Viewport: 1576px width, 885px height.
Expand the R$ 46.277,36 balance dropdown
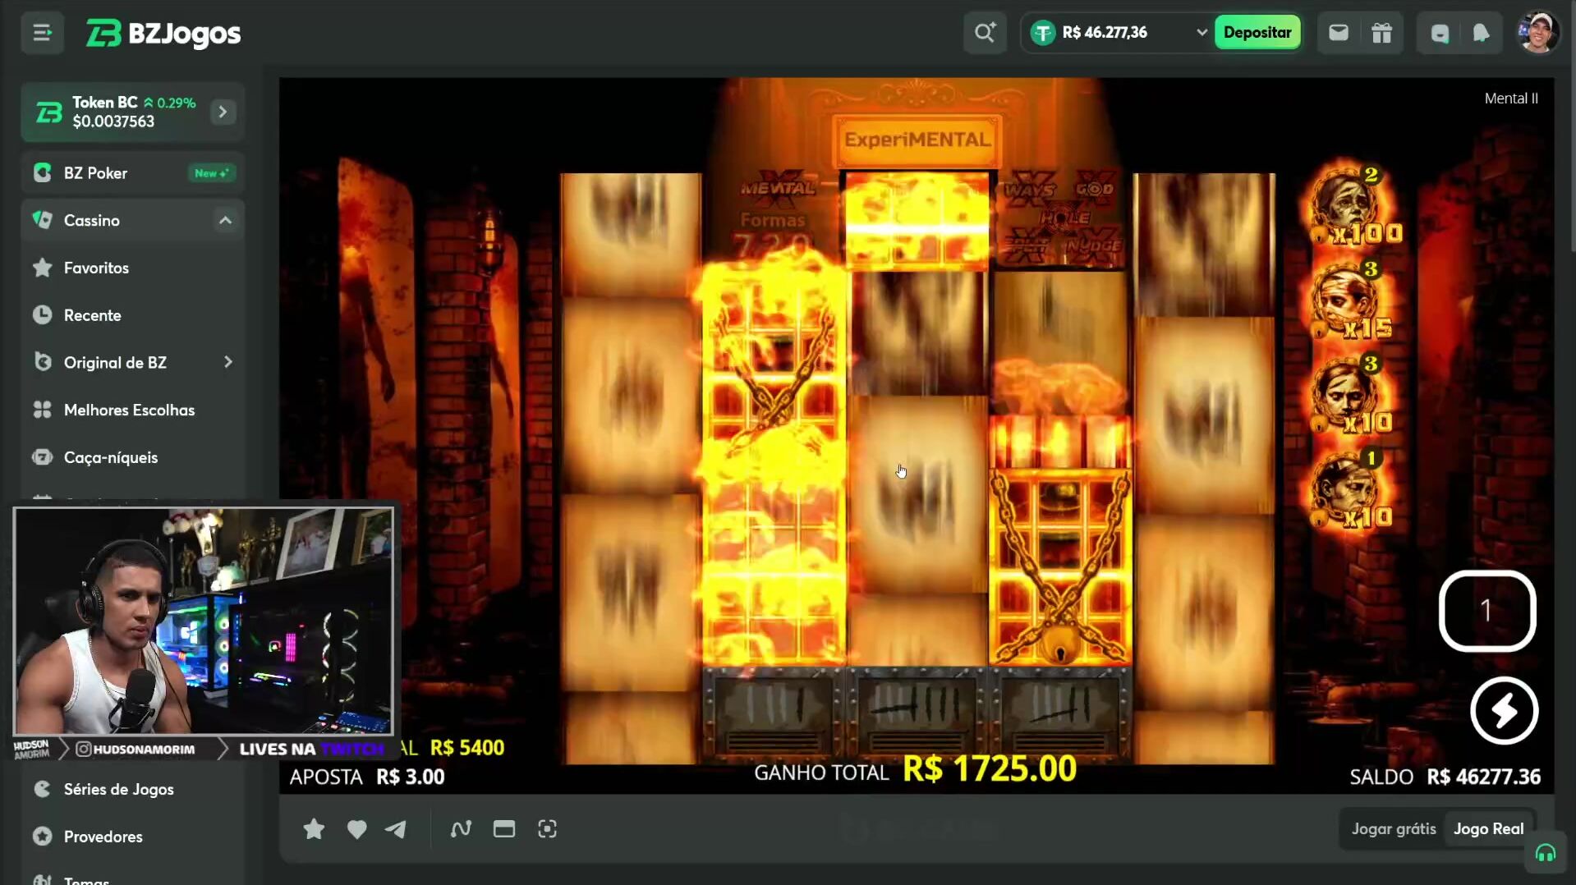click(1202, 33)
